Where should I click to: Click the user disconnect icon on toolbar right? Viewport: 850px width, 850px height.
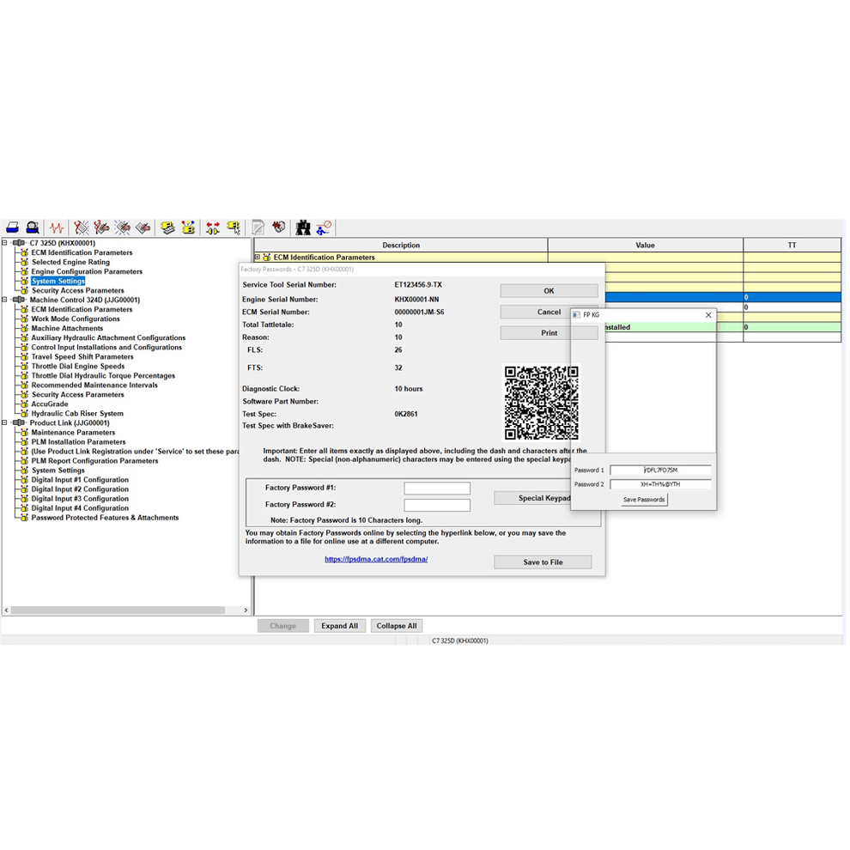pyautogui.click(x=324, y=227)
